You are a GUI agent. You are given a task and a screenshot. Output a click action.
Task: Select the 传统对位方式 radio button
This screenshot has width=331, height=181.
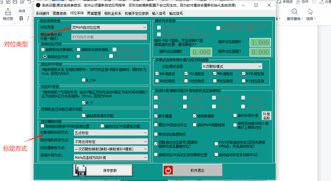[45, 56]
